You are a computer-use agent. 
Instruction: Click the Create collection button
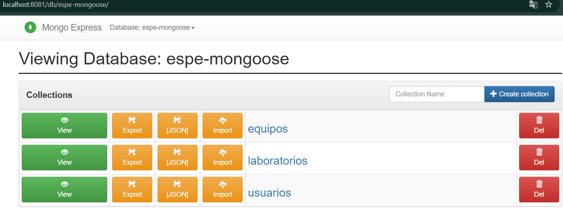click(520, 94)
